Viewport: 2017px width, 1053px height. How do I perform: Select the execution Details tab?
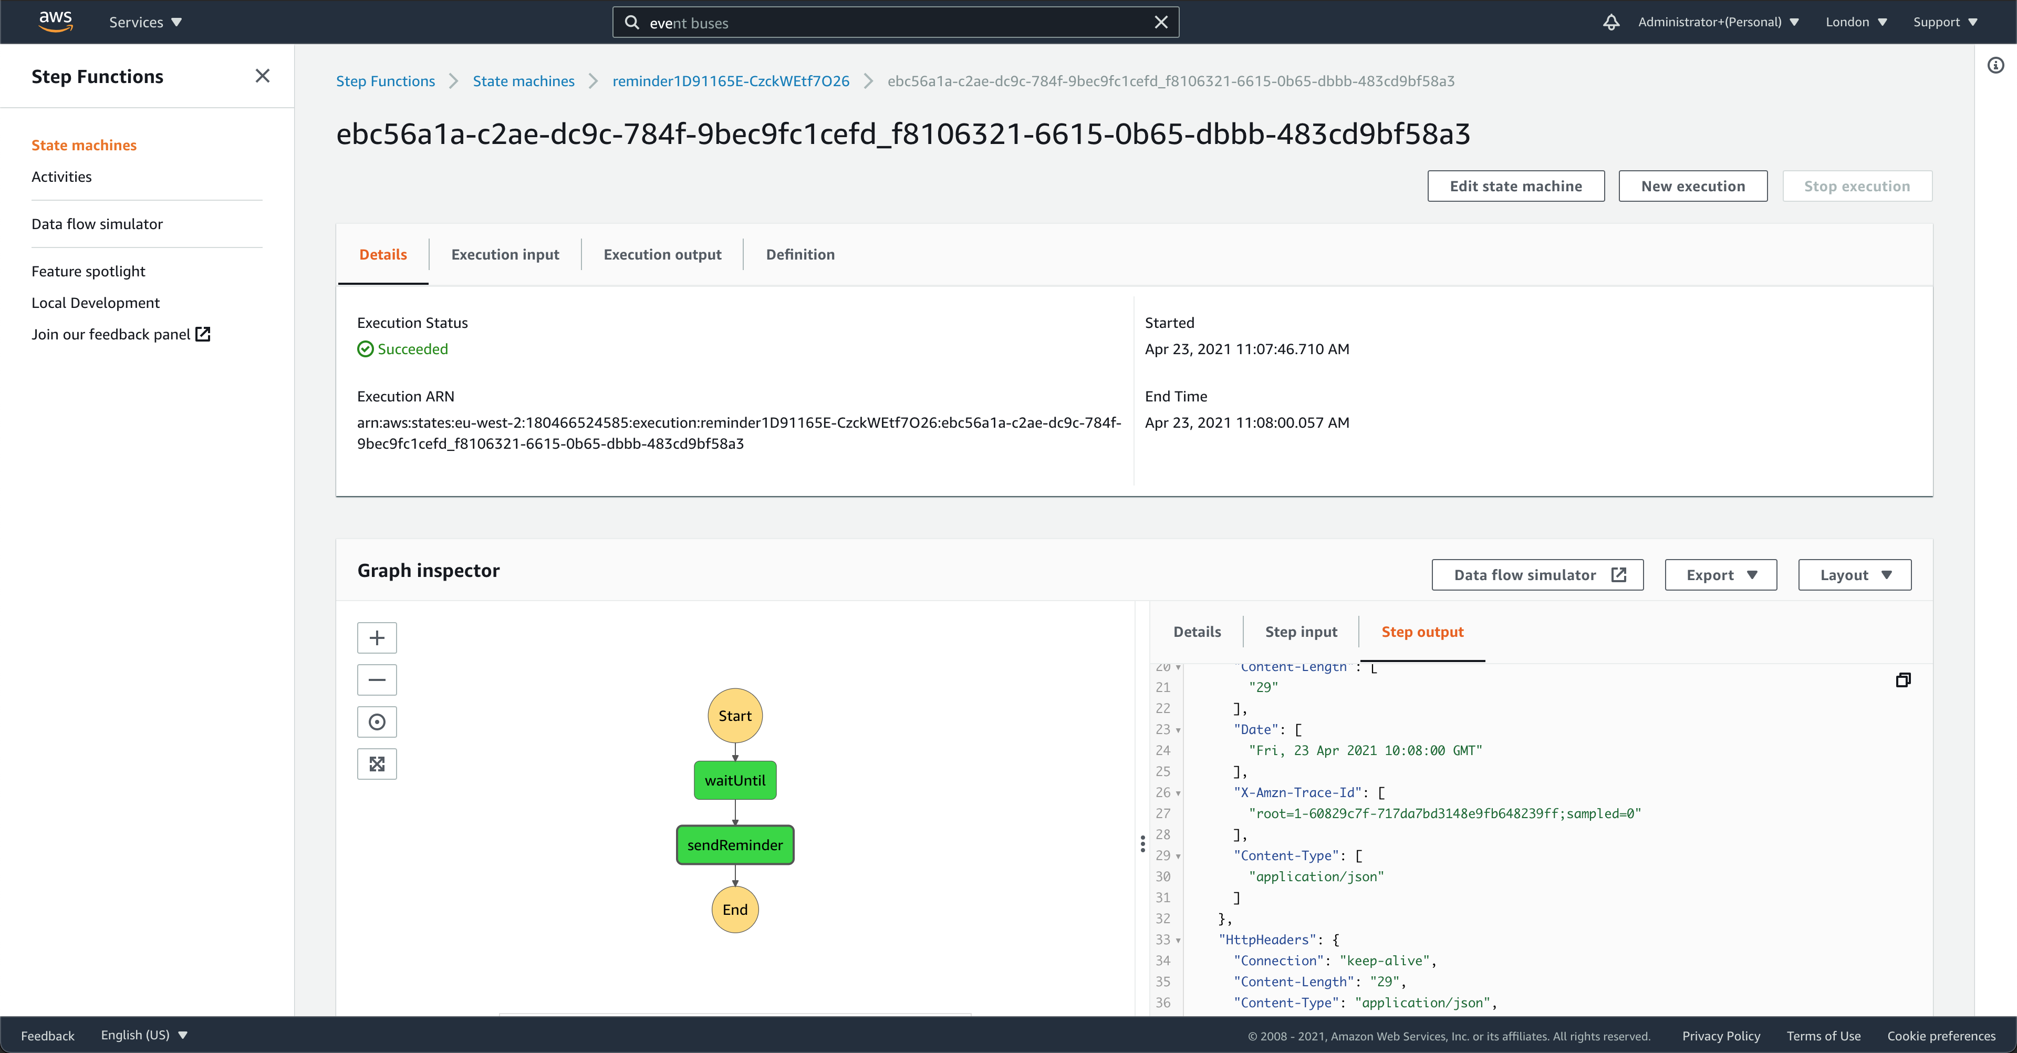[x=383, y=254]
